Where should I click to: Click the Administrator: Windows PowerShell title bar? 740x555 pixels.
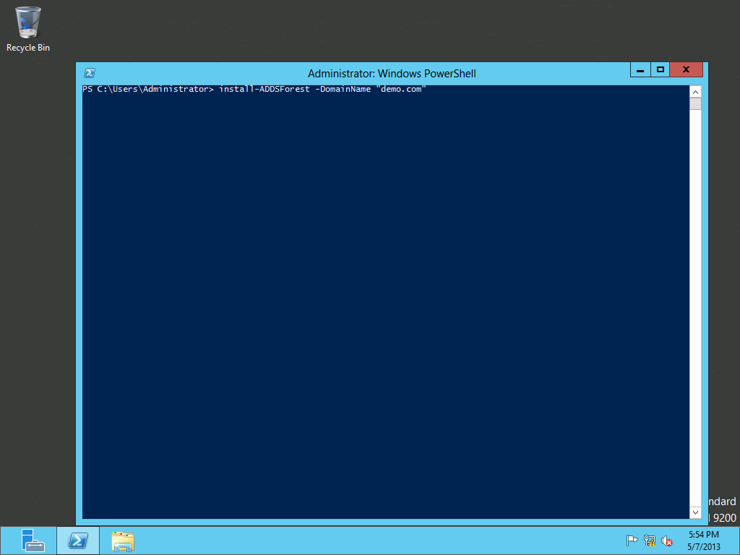(x=392, y=74)
